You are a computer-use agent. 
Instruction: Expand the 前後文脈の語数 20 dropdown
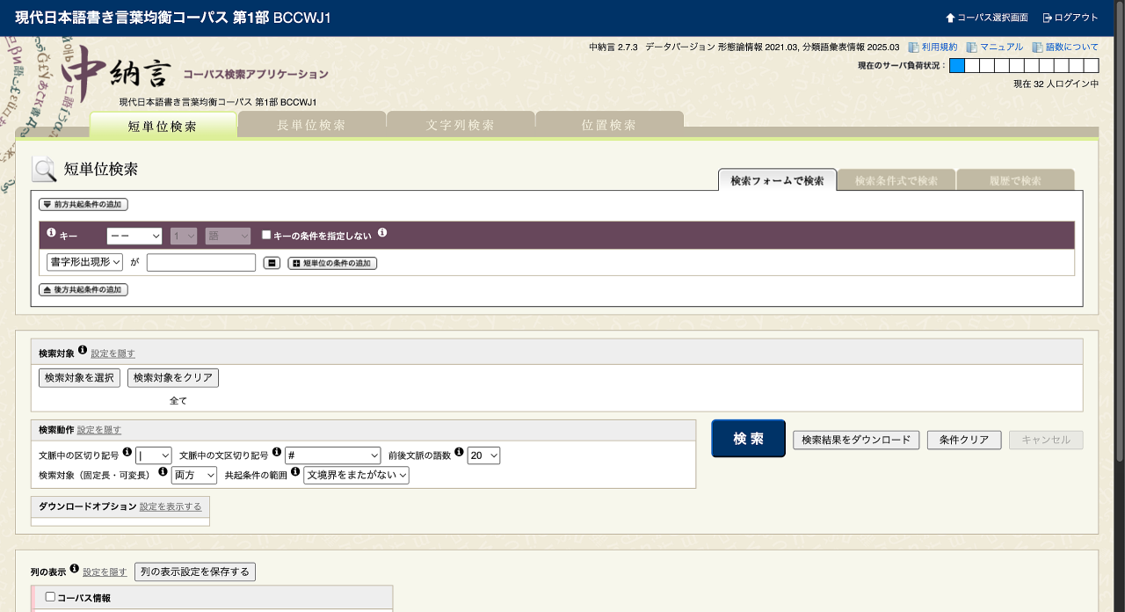pyautogui.click(x=484, y=455)
